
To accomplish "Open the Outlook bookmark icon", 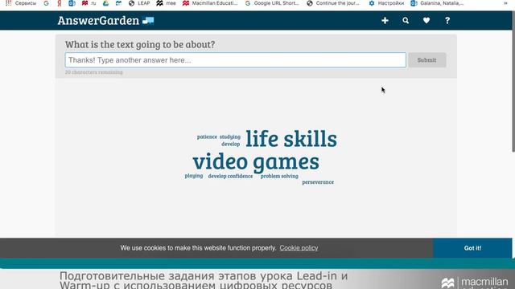I will pyautogui.click(x=72, y=3).
